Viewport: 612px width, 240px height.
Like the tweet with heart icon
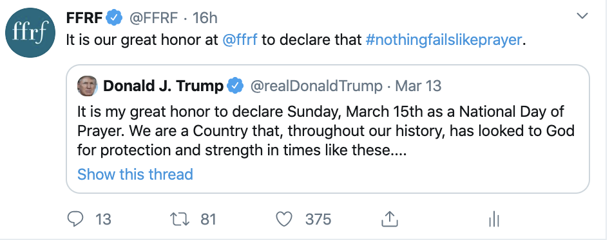point(283,219)
